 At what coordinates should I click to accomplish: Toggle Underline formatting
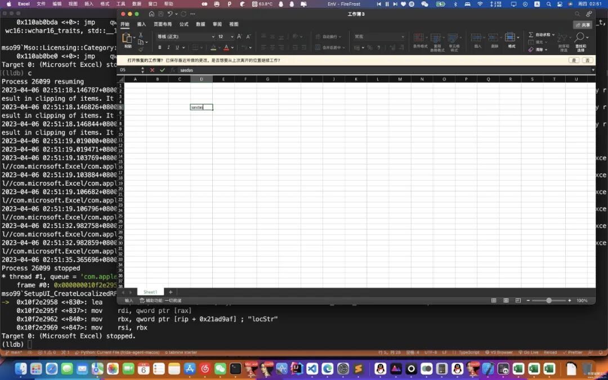point(177,47)
